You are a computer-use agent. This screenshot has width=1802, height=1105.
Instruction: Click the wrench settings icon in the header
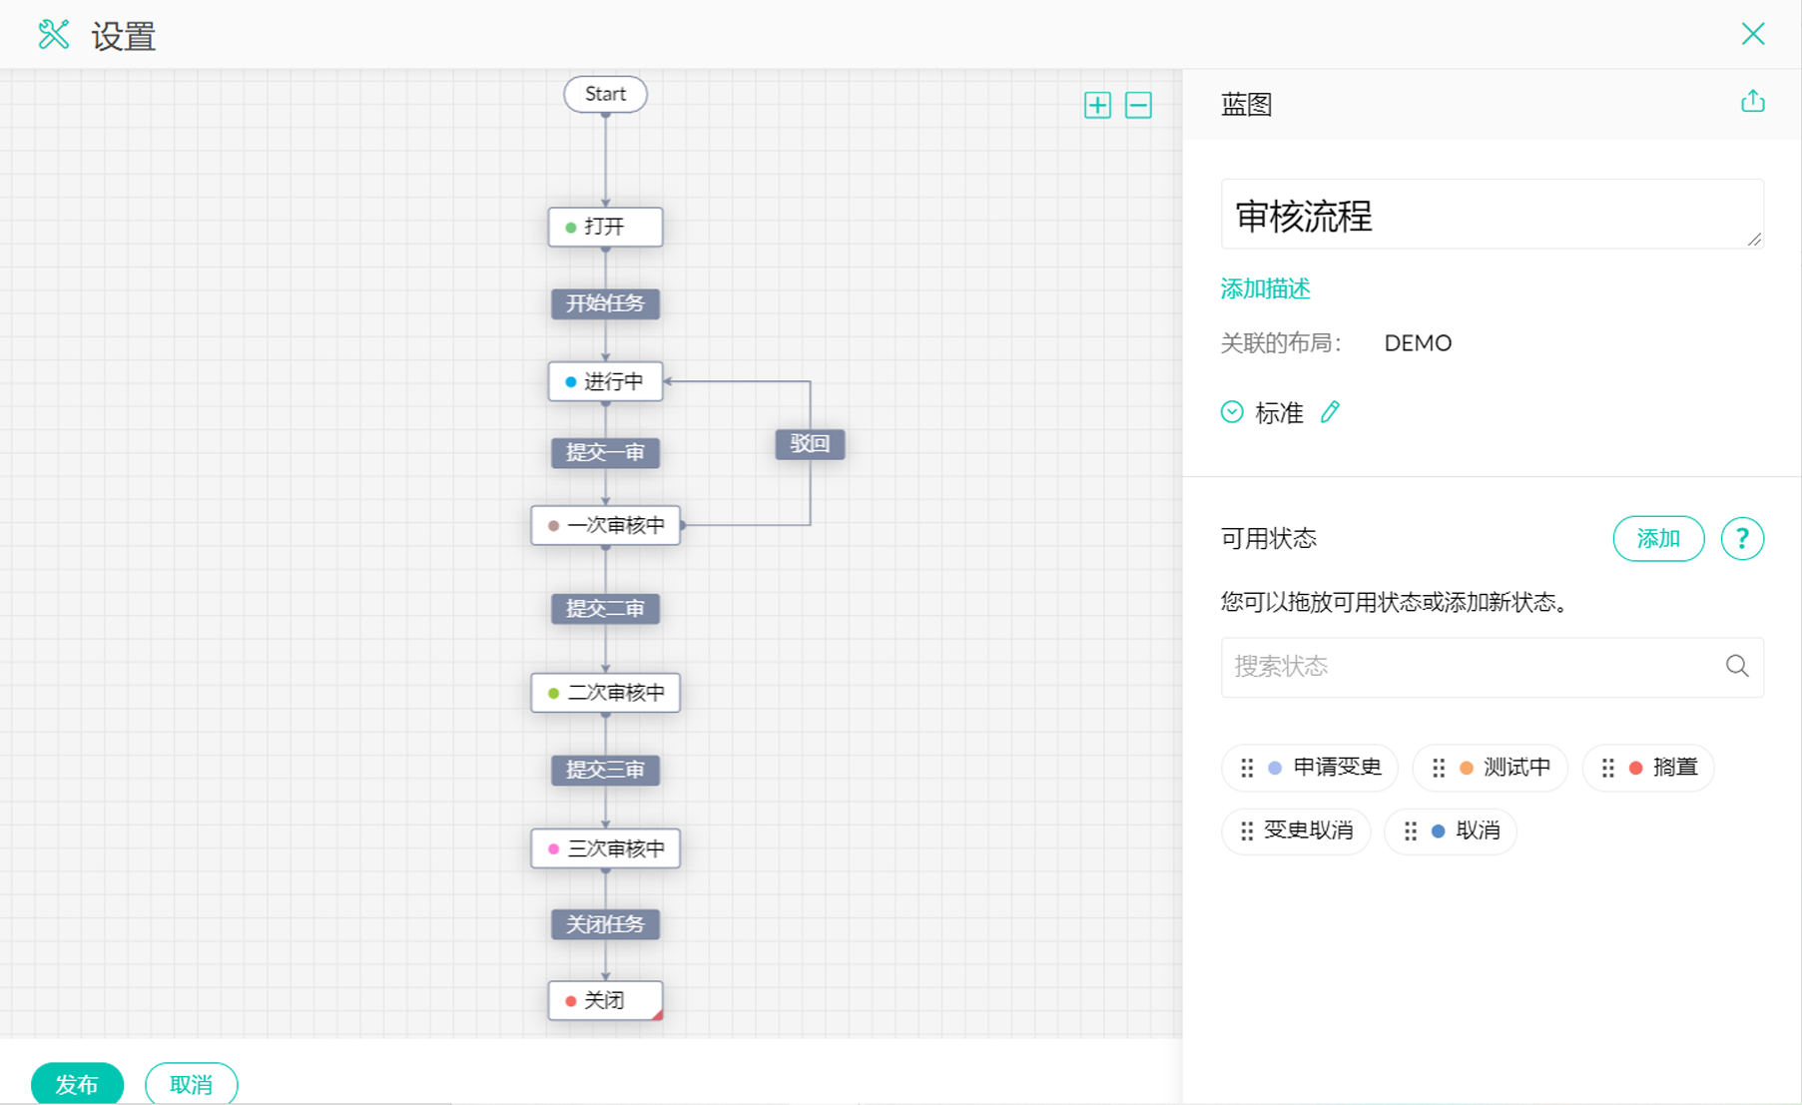coord(54,33)
